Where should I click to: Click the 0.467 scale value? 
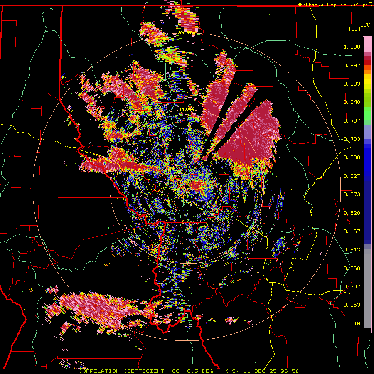tap(352, 231)
